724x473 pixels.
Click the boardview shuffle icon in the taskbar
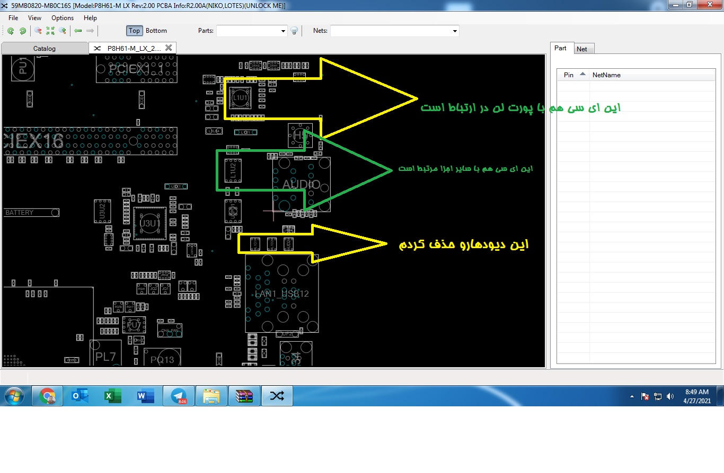point(277,396)
